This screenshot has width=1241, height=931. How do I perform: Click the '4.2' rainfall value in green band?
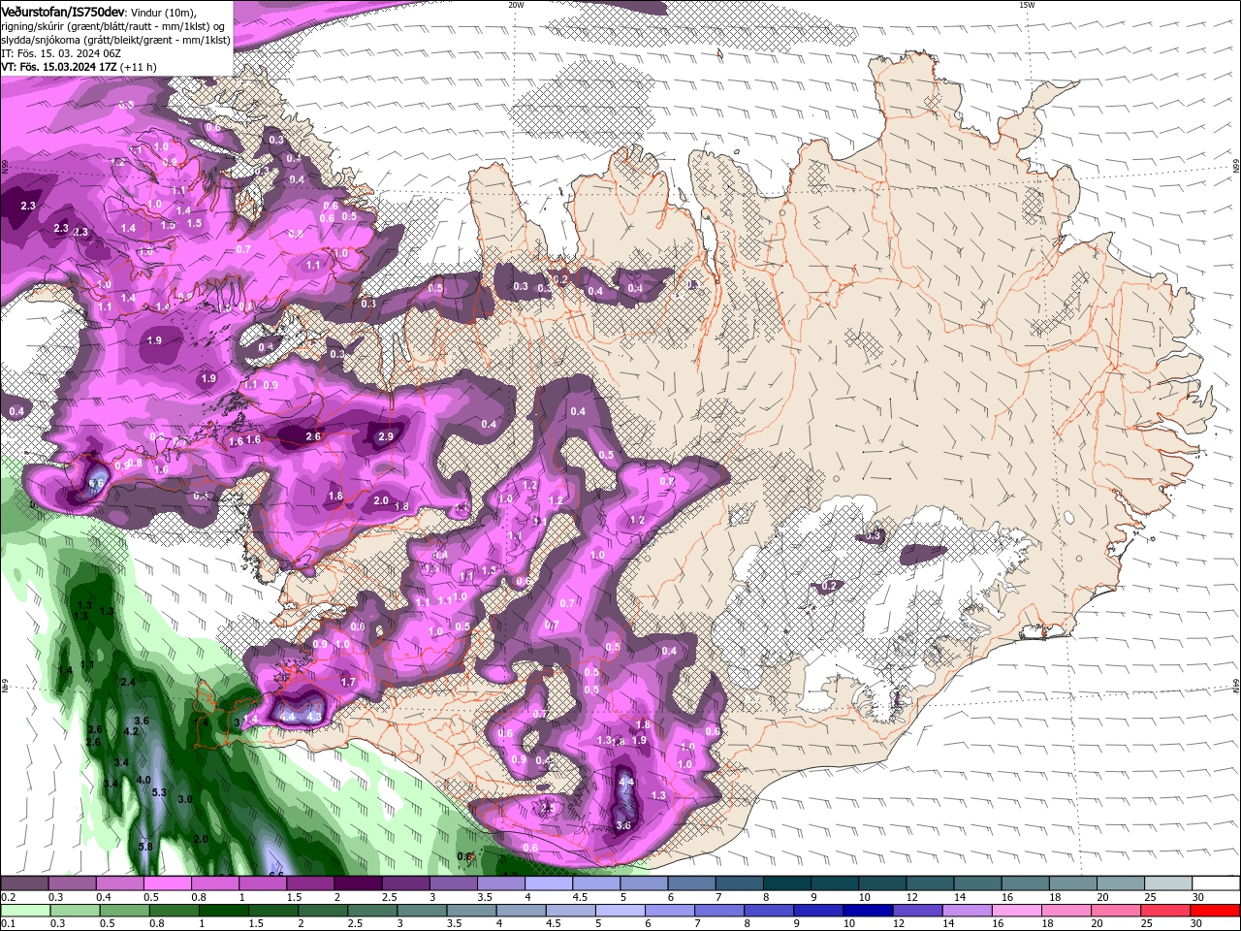(x=132, y=732)
